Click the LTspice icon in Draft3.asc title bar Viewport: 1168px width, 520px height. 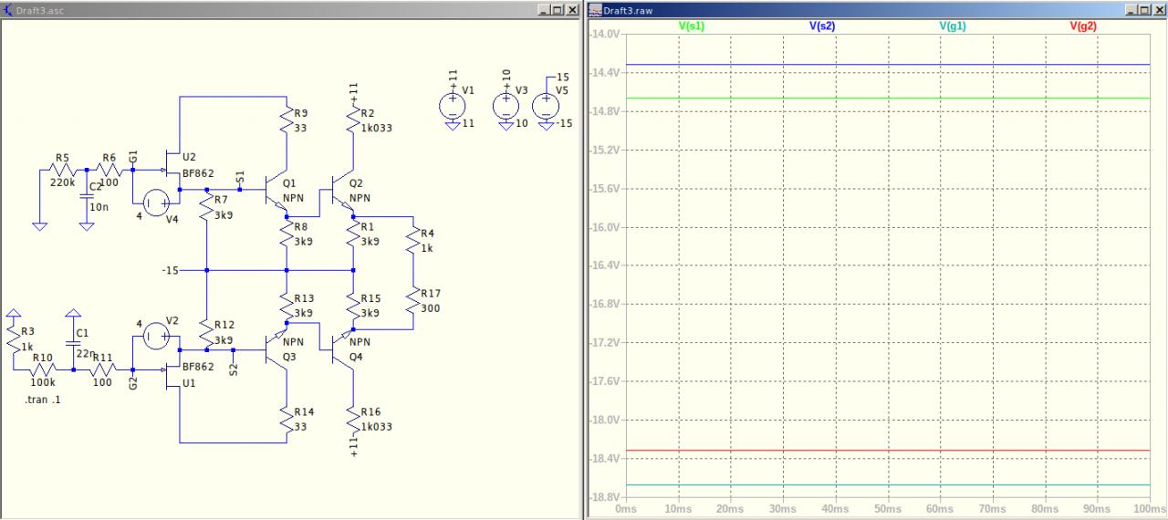tap(7, 8)
